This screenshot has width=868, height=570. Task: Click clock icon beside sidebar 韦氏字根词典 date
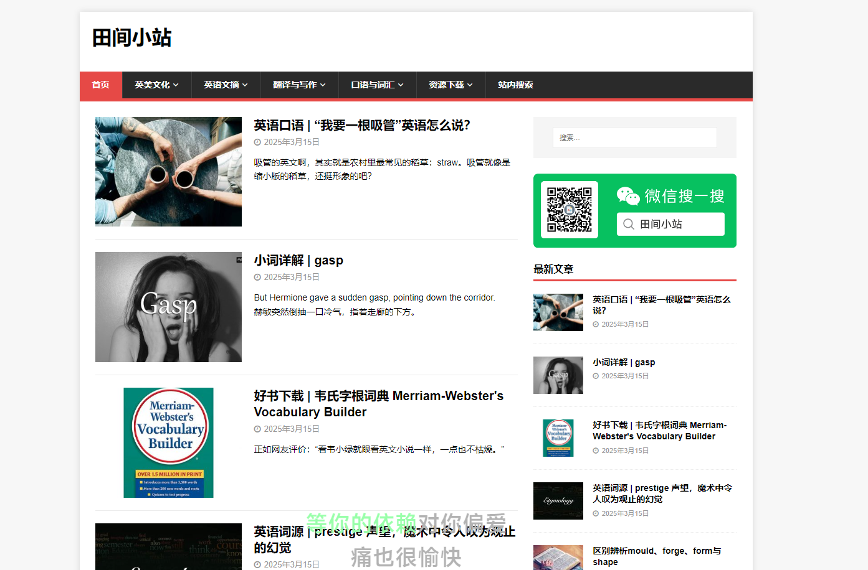point(596,451)
